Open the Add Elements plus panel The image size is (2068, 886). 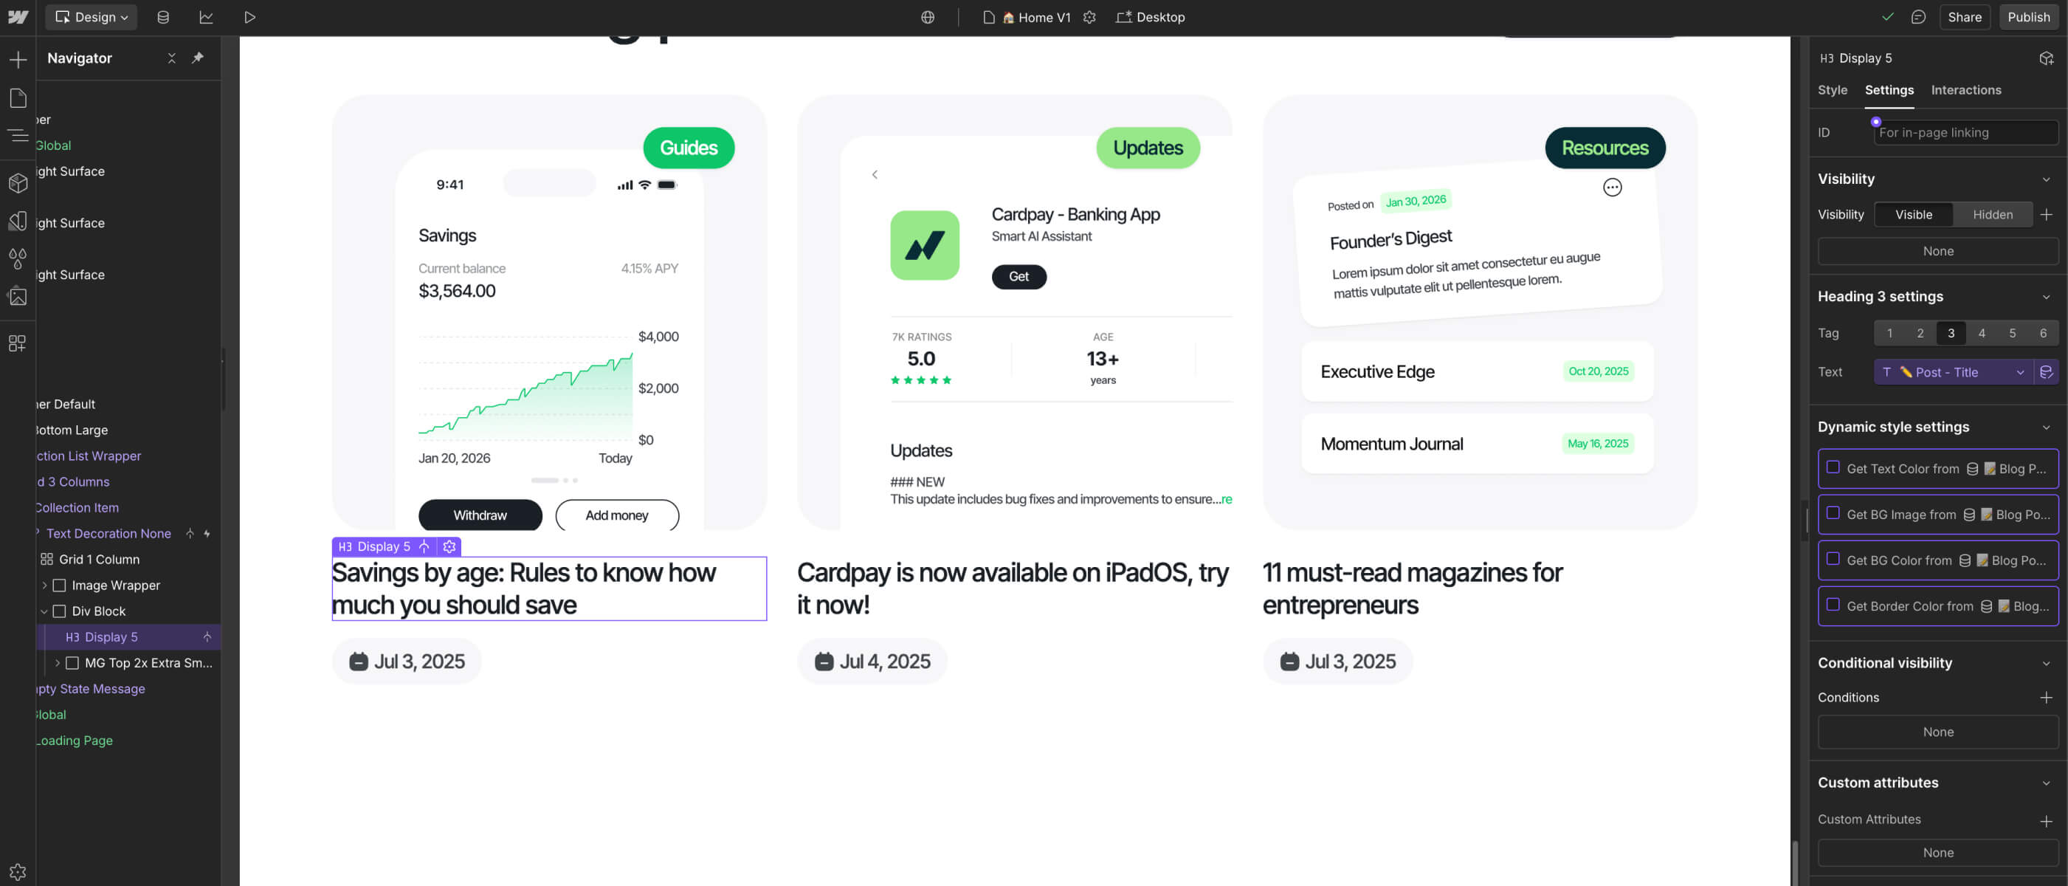click(18, 60)
